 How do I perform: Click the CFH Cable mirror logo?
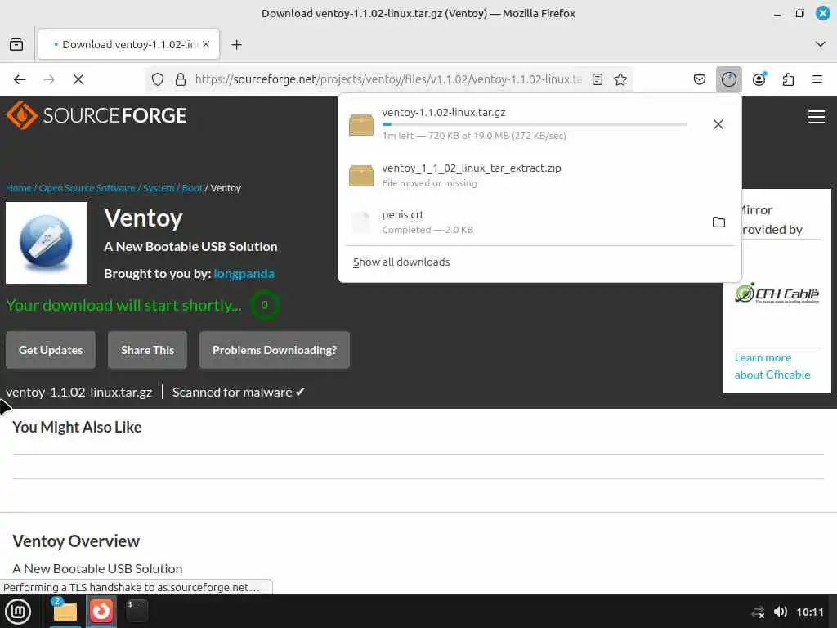click(x=777, y=294)
